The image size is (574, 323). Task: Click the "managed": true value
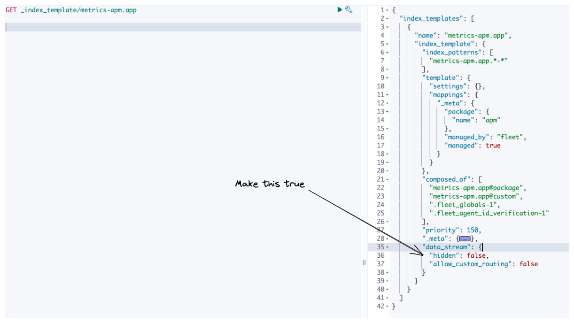point(493,145)
